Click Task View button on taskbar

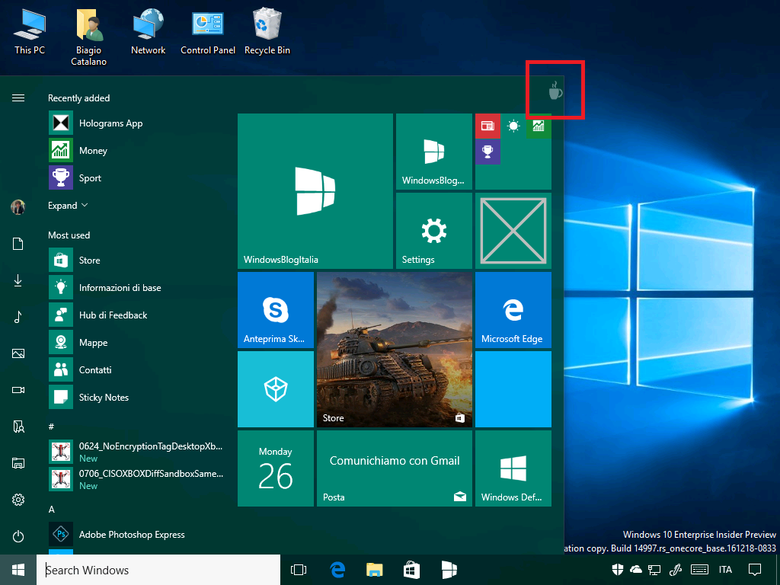(x=299, y=570)
